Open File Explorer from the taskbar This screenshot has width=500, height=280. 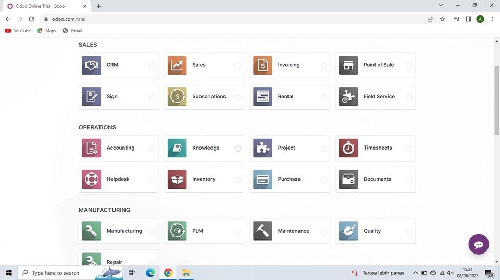186,273
